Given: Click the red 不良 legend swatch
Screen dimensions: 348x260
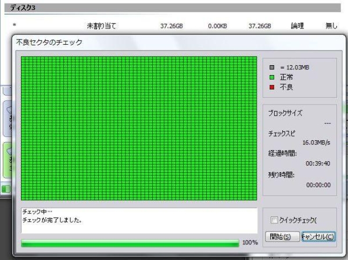Looking at the screenshot, I should [x=272, y=87].
